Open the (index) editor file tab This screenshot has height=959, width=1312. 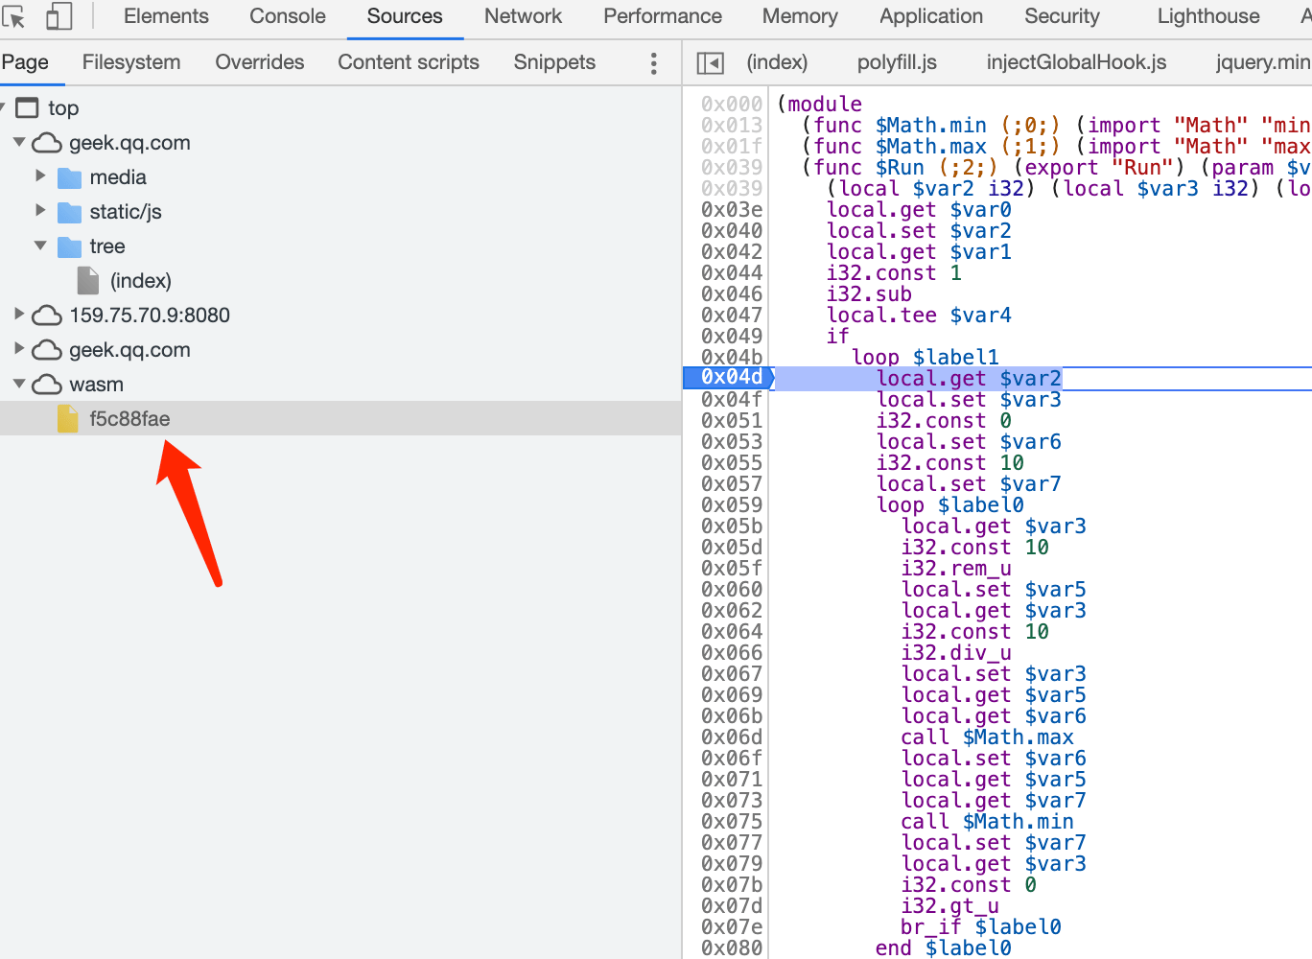pyautogui.click(x=777, y=62)
